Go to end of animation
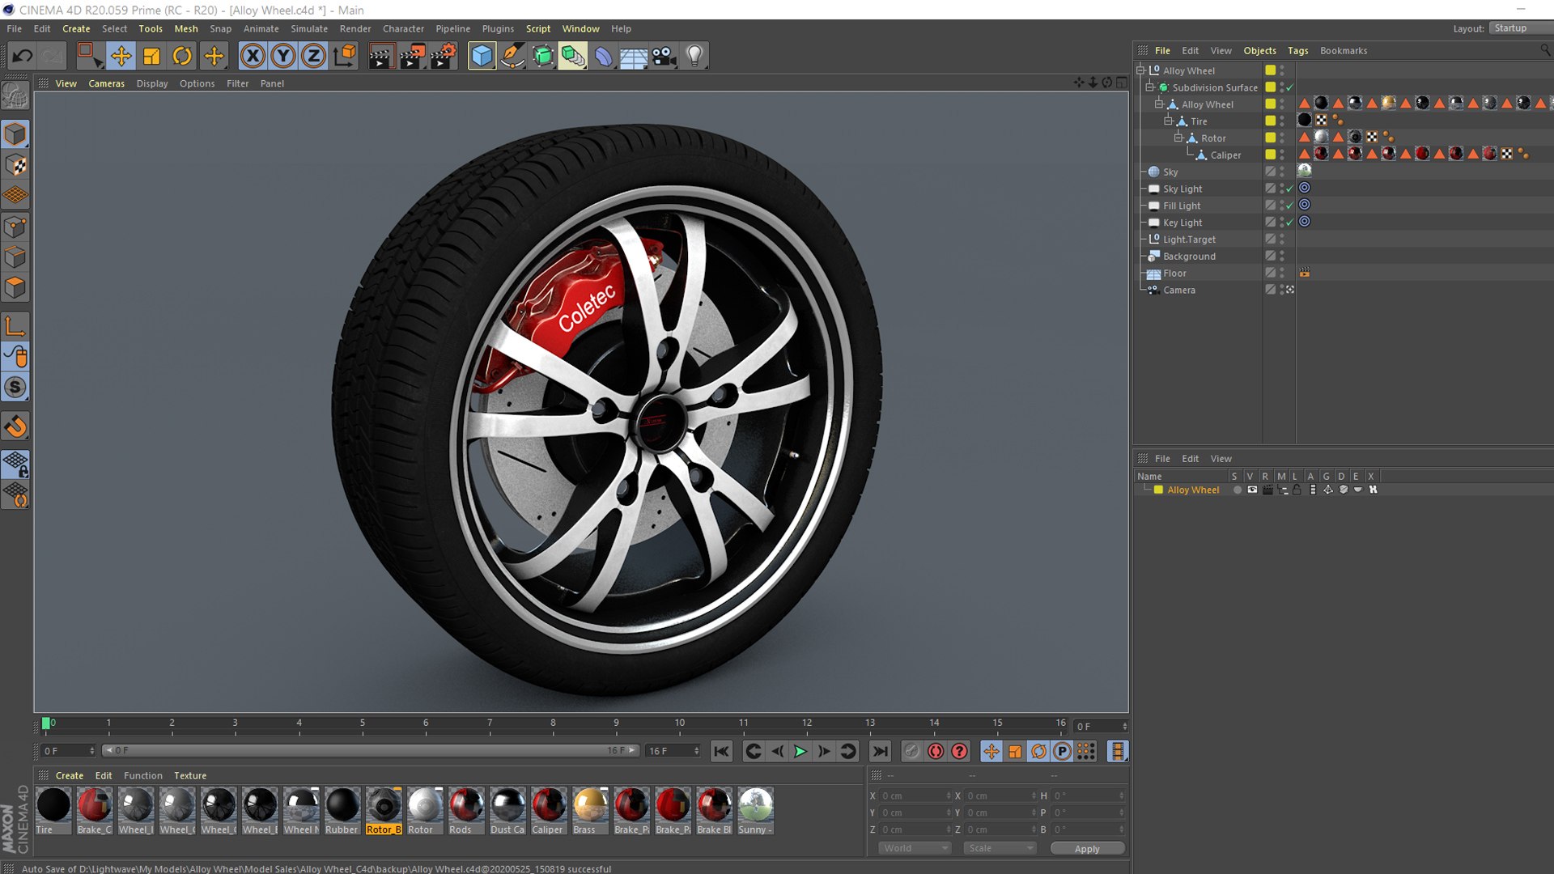The image size is (1554, 874). (x=881, y=751)
